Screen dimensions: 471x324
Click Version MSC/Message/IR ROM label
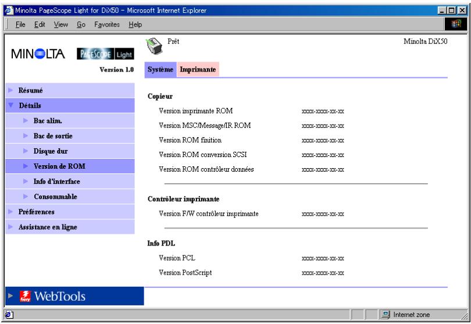[205, 125]
